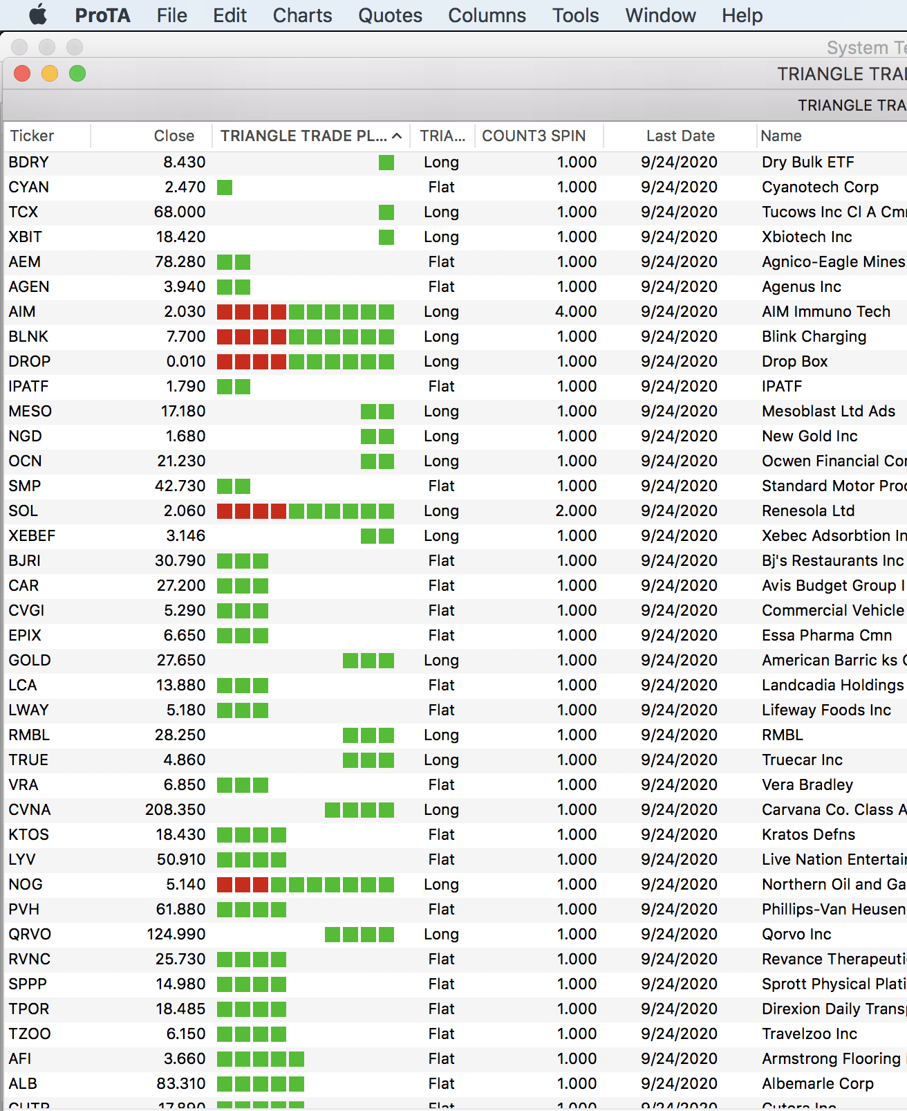This screenshot has width=907, height=1111.
Task: Click the TRIA... column header
Action: (442, 136)
